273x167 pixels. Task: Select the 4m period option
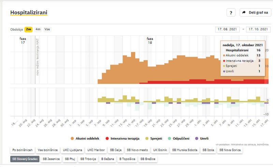tap(38, 29)
